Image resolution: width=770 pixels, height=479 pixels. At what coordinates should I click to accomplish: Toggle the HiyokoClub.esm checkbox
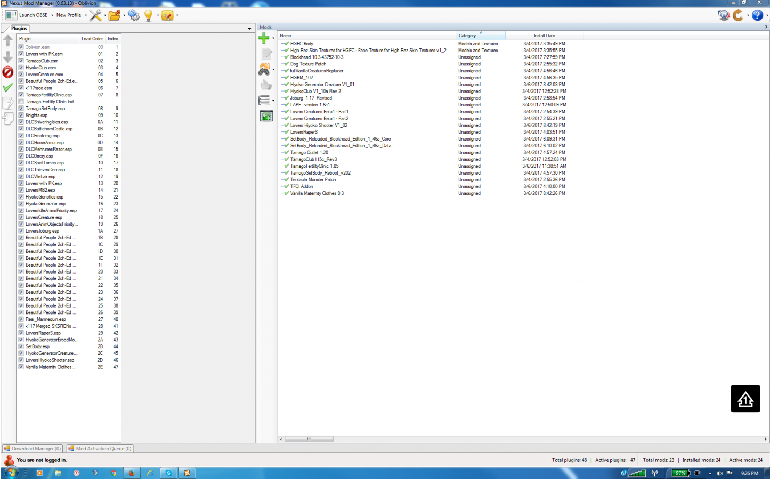[21, 68]
